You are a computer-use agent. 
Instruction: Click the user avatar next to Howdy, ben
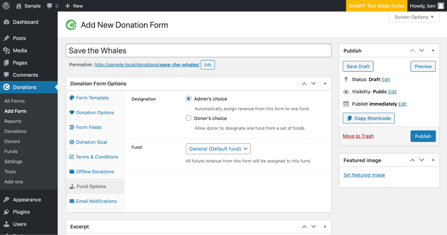(x=441, y=6)
